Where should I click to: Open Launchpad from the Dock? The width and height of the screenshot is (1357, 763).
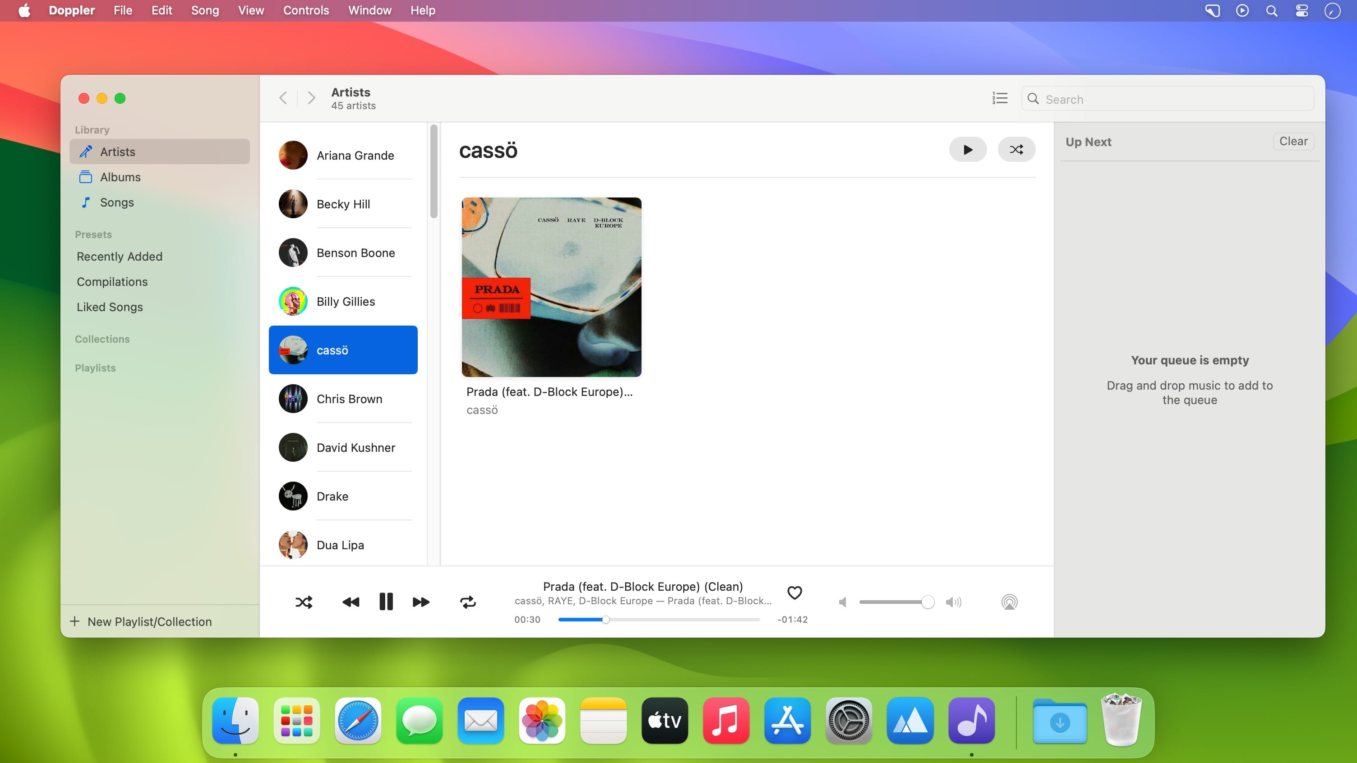coord(296,721)
